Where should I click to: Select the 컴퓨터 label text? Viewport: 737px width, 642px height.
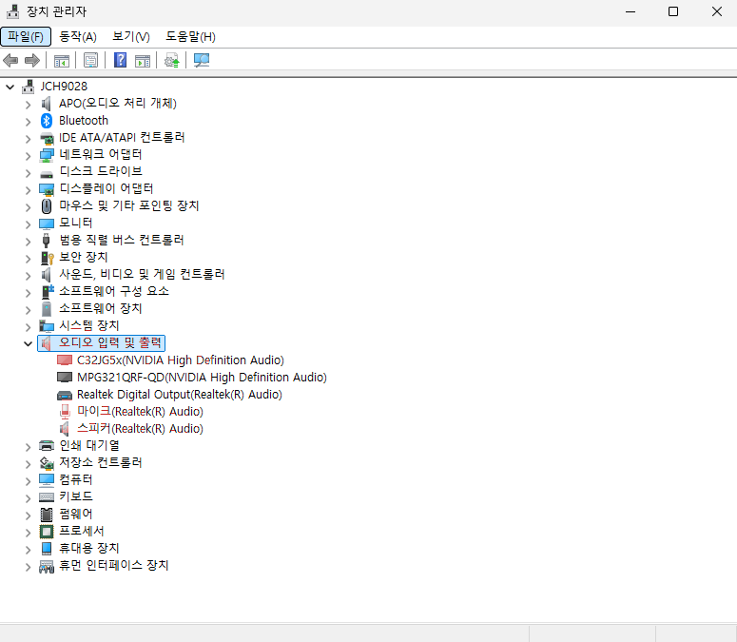76,480
